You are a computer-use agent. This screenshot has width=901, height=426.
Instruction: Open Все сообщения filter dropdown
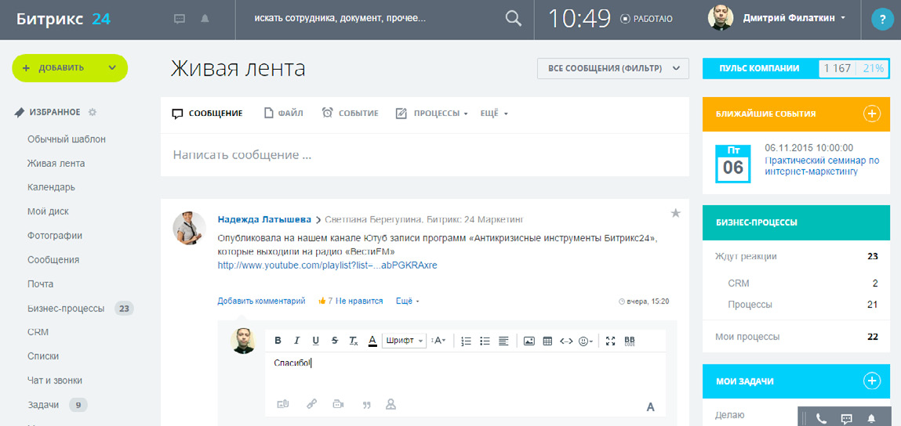click(x=612, y=68)
